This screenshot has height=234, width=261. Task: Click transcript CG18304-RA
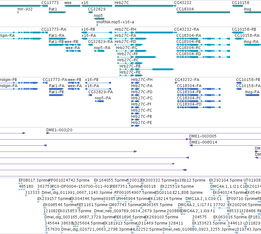189,36
